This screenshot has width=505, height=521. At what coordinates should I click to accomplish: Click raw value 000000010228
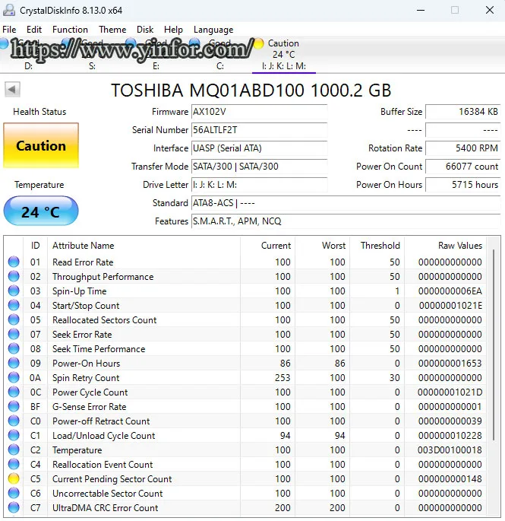pyautogui.click(x=450, y=435)
